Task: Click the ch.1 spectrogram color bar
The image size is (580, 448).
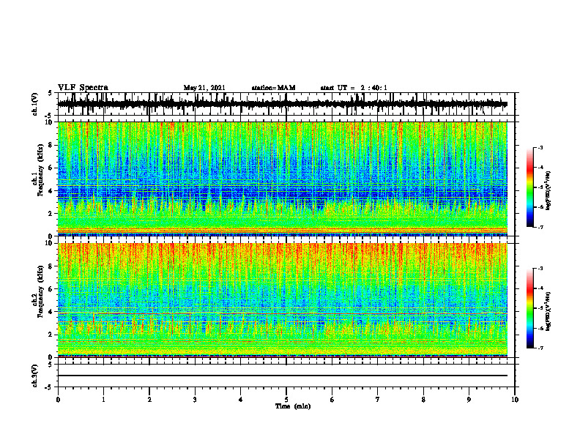Action: (x=529, y=187)
